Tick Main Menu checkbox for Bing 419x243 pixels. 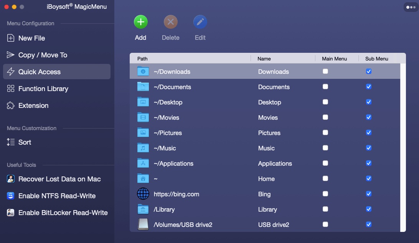click(x=325, y=194)
